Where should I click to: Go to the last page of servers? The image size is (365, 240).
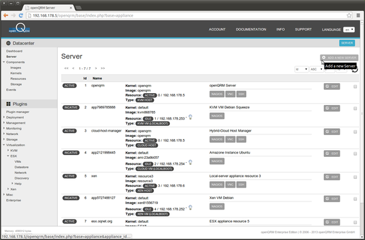103,68
